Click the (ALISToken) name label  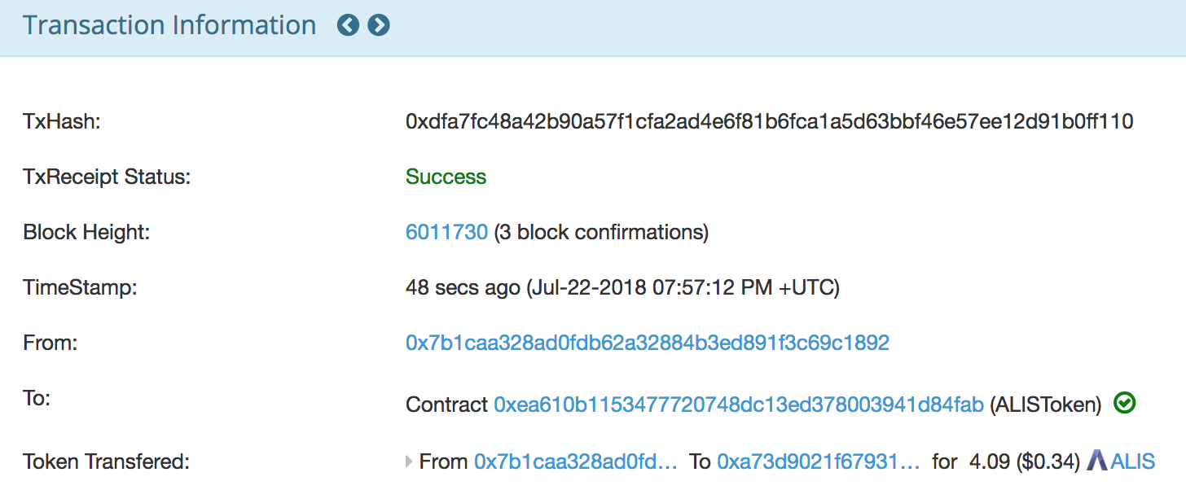click(1045, 404)
